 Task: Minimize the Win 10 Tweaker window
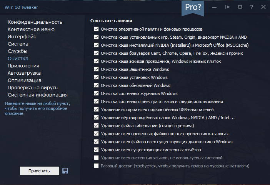tap(214, 7)
